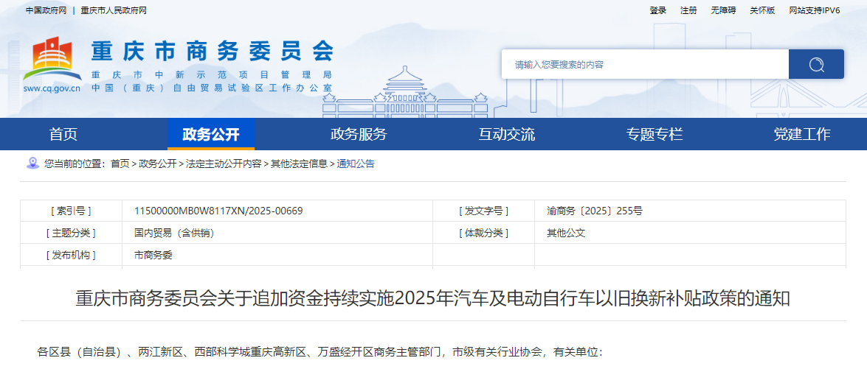Image resolution: width=867 pixels, height=369 pixels.
Task: Select the 政务公开 navigation tab
Action: tap(211, 134)
